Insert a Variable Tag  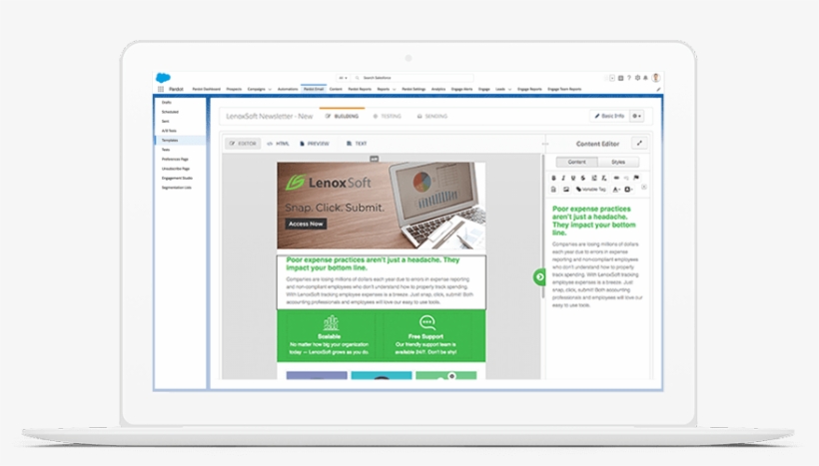tap(590, 189)
